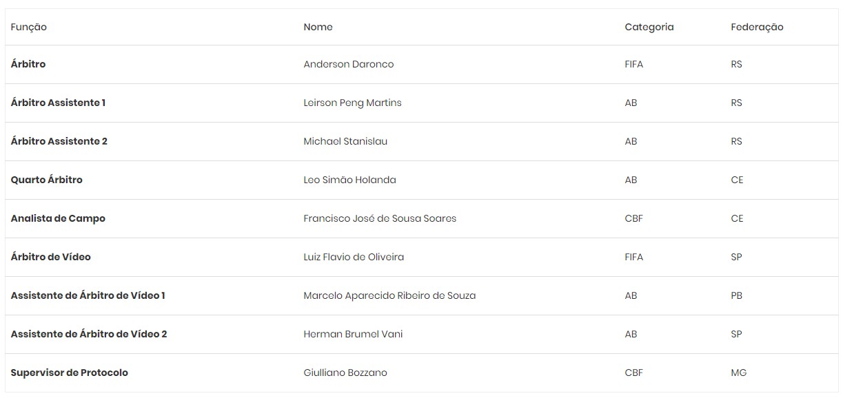Click the Supervisor de Protocolo label
843x398 pixels.
click(69, 373)
